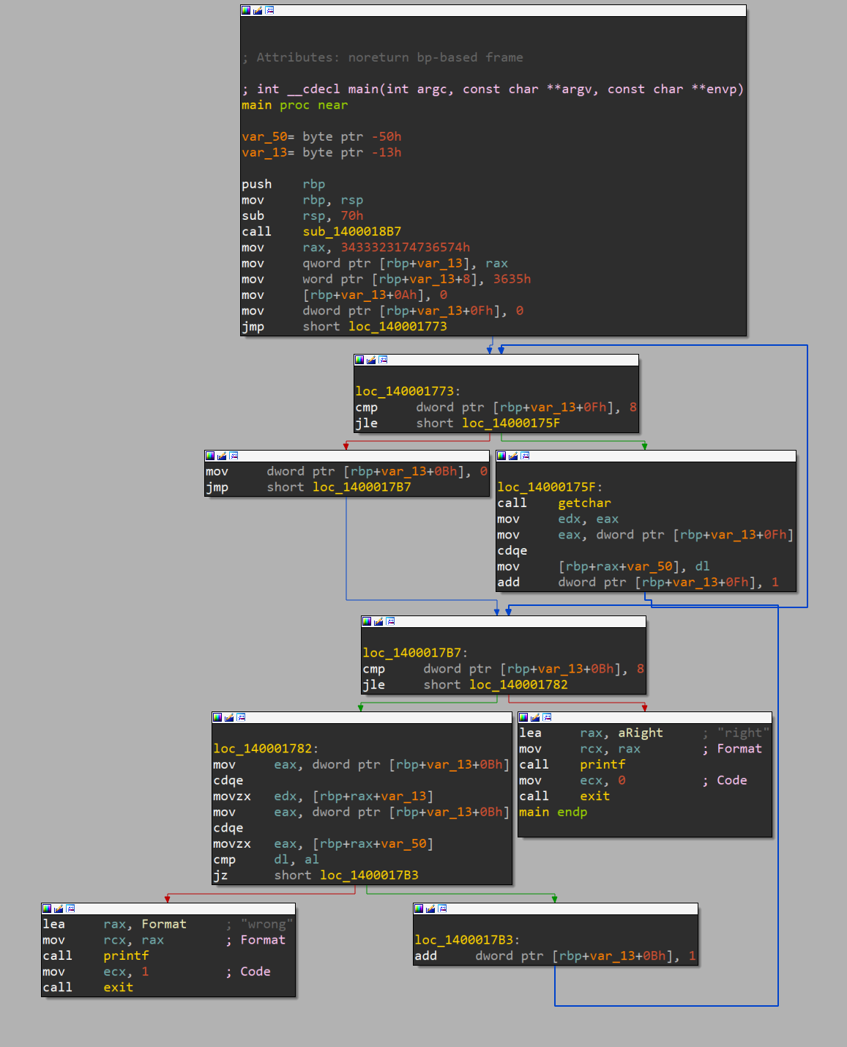The image size is (847, 1047).
Task: Click printf in the "wrong" node
Action: coord(126,956)
